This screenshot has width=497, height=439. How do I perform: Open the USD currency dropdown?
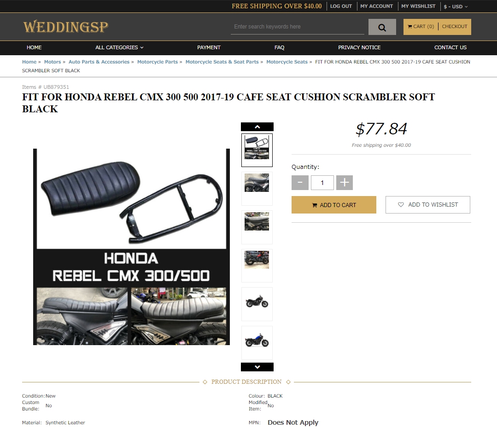(456, 6)
